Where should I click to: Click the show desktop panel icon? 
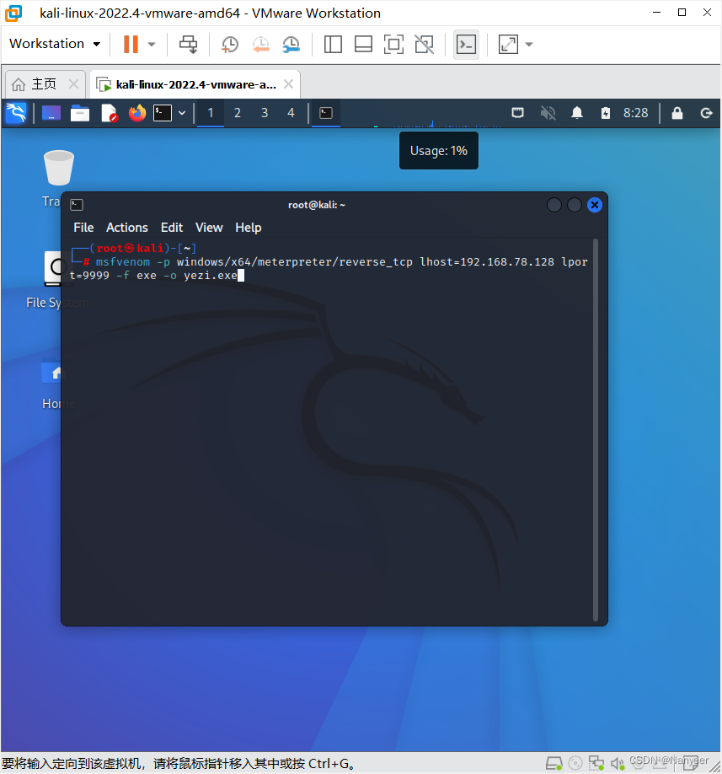coord(51,113)
